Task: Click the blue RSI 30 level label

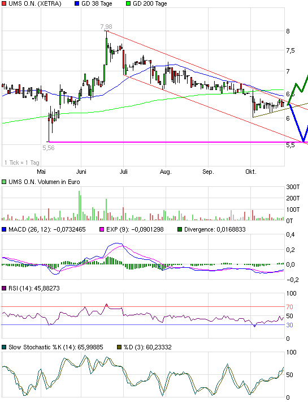Action: (x=289, y=325)
